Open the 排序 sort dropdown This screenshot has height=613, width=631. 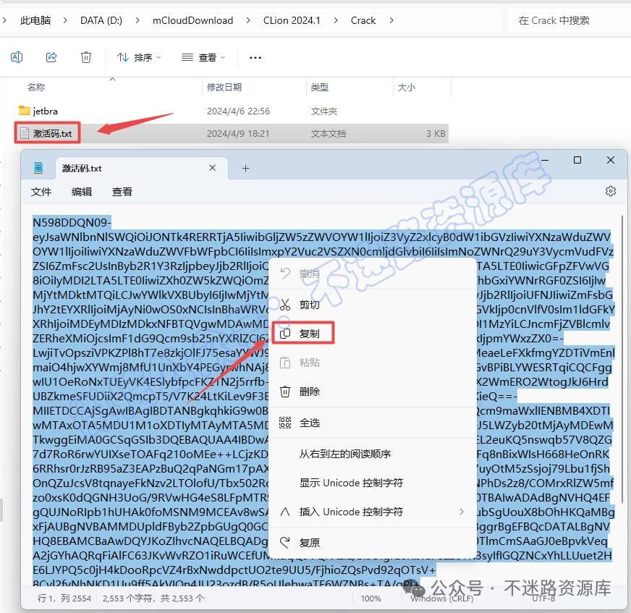click(x=139, y=58)
